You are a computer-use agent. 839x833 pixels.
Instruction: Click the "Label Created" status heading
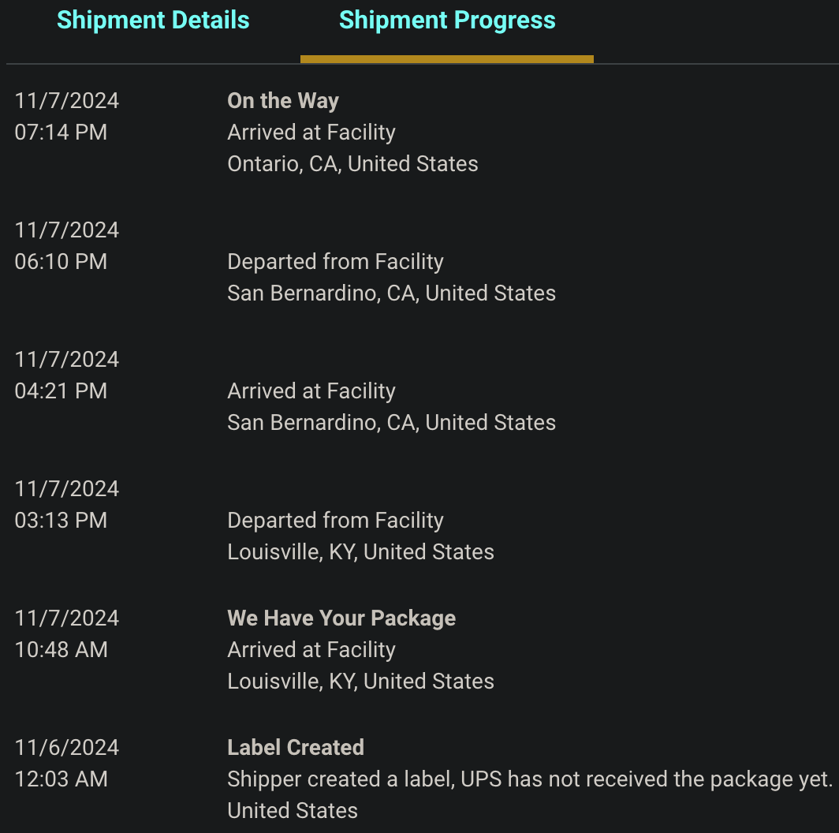click(296, 747)
